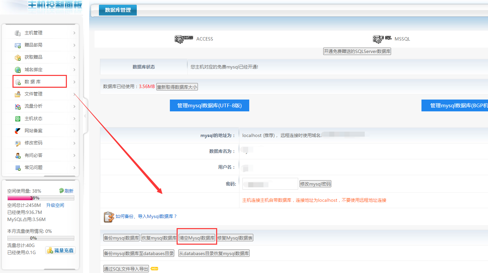Expand the 常见问题 menu arrow
The width and height of the screenshot is (488, 273).
point(74,168)
